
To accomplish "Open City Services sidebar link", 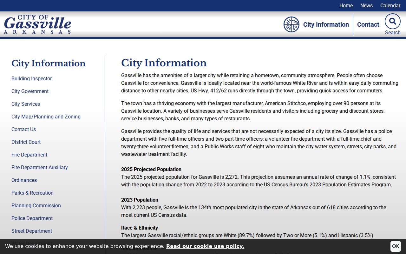I will pyautogui.click(x=26, y=104).
